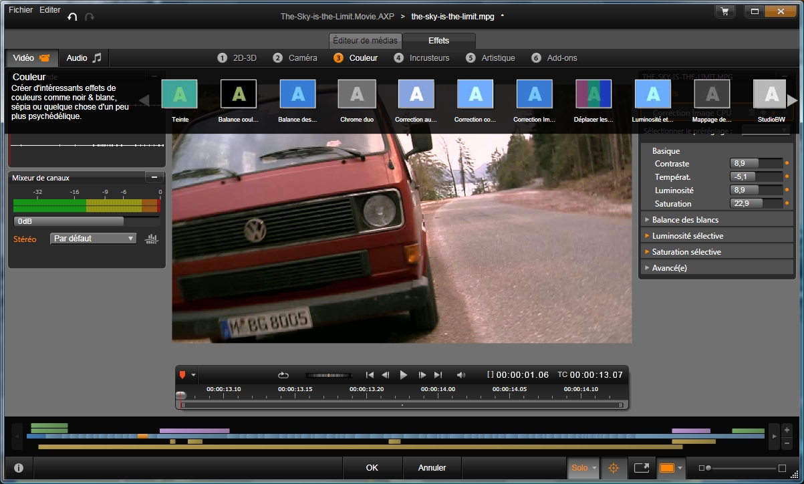Viewport: 804px width, 484px height.
Task: Click the large zoom square icon
Action: coord(783,468)
